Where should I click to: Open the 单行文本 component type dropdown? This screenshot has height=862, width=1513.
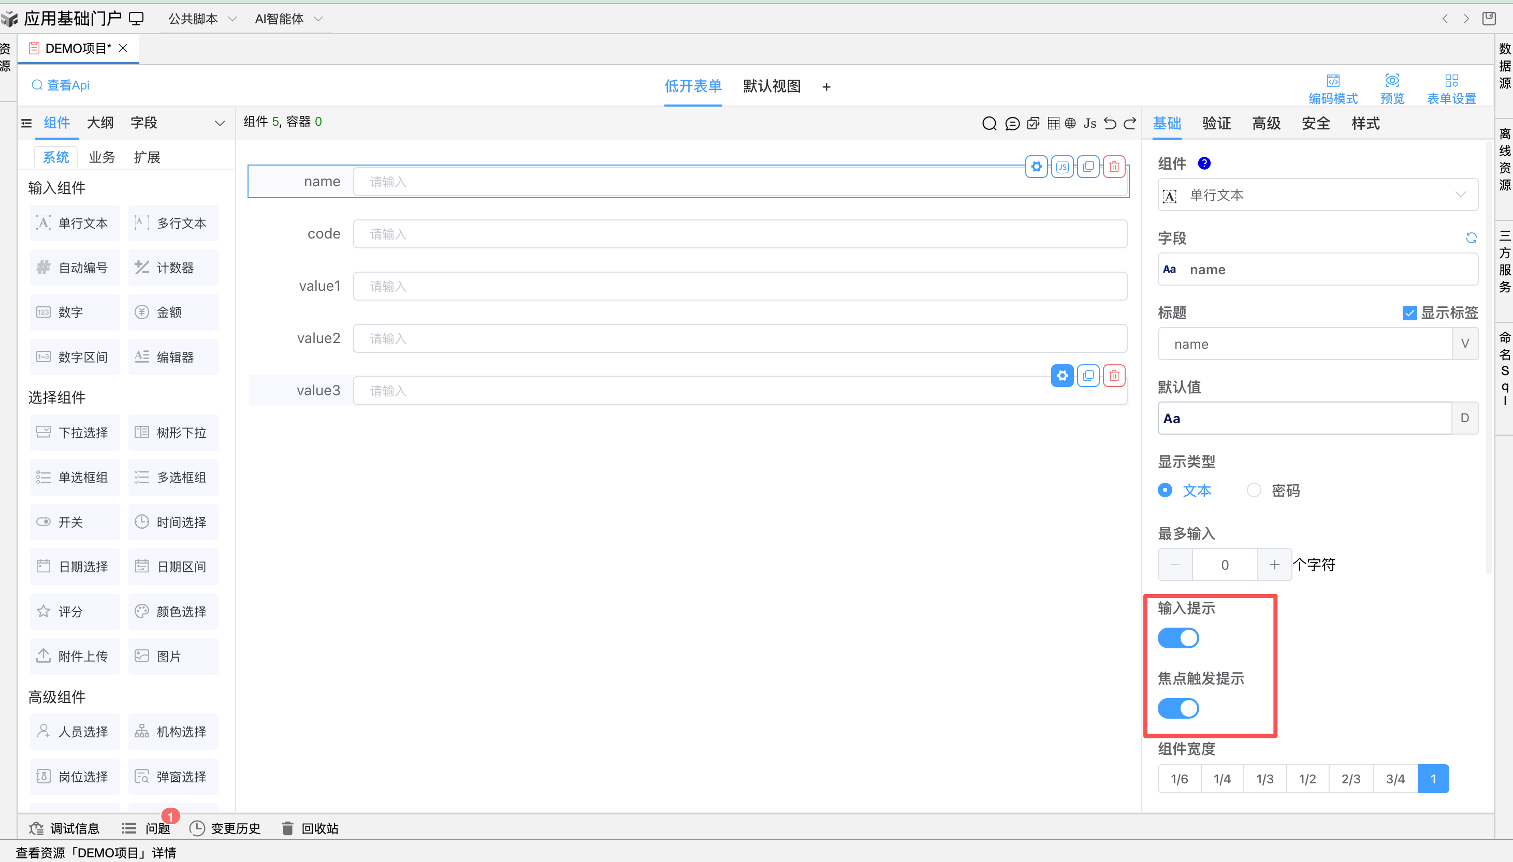point(1317,195)
